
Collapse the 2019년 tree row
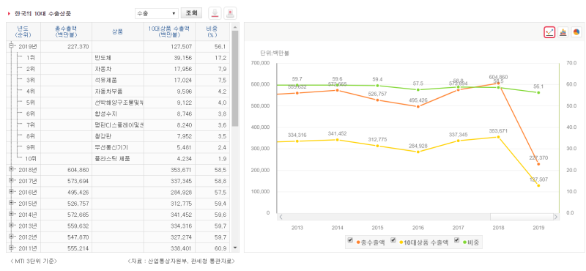pos(11,46)
